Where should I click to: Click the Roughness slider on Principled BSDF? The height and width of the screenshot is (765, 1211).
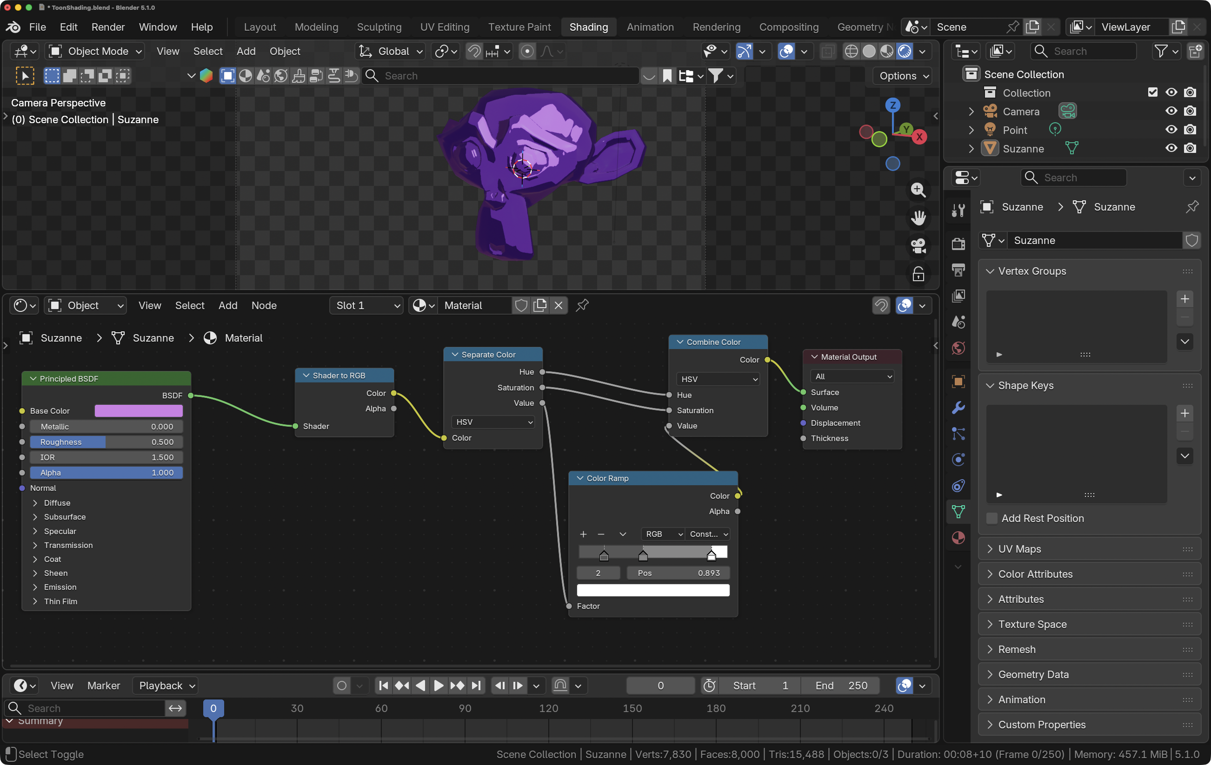click(x=106, y=442)
